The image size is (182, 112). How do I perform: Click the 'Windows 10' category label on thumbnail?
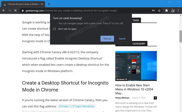pyautogui.click(x=122, y=79)
